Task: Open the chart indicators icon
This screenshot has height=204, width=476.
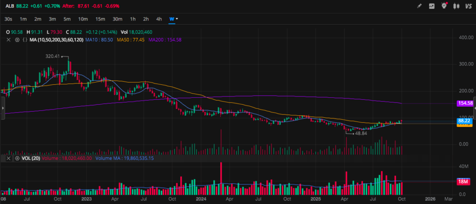Action: (431, 6)
